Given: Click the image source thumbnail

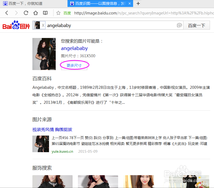Looking at the screenshot, I should [41, 144].
